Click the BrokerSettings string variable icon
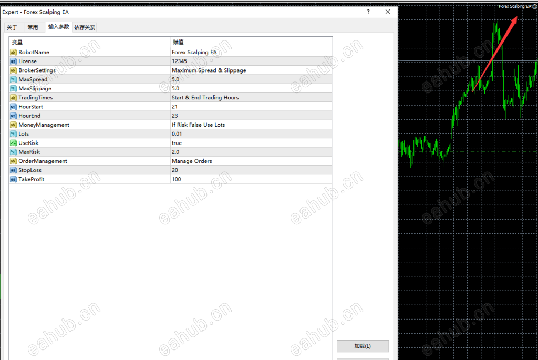 [13, 70]
